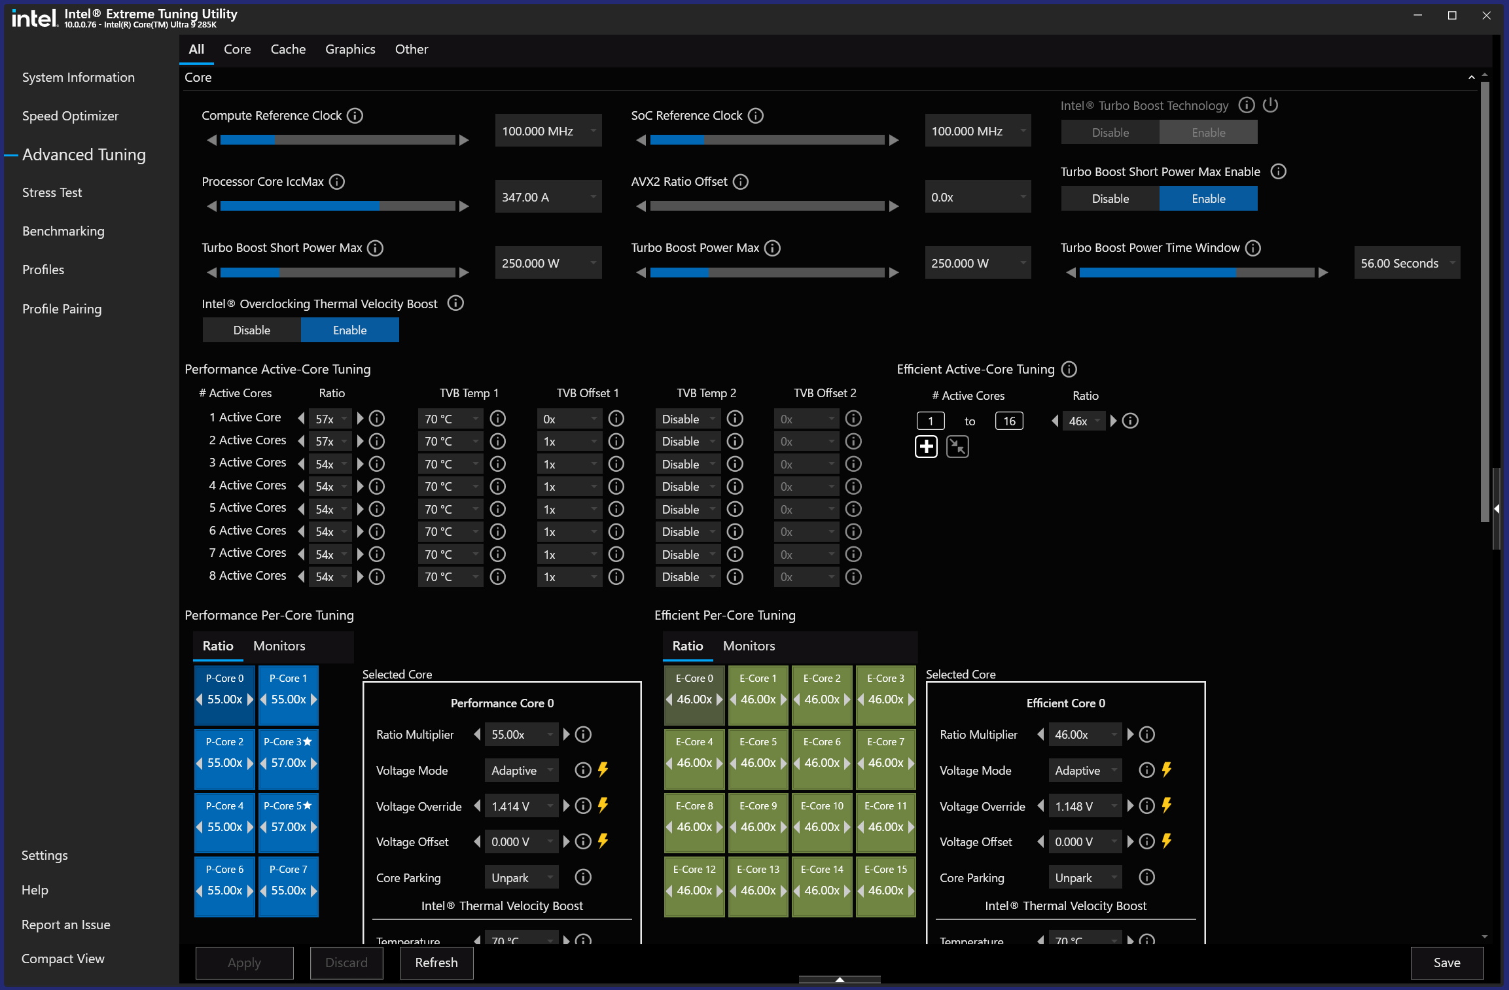Click info icon next to Turbo Boost Power Time Window
This screenshot has width=1509, height=990.
[x=1253, y=248]
